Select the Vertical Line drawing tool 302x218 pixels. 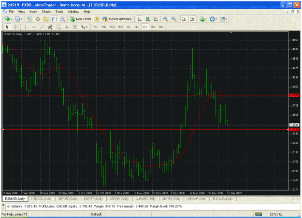[x=26, y=27]
